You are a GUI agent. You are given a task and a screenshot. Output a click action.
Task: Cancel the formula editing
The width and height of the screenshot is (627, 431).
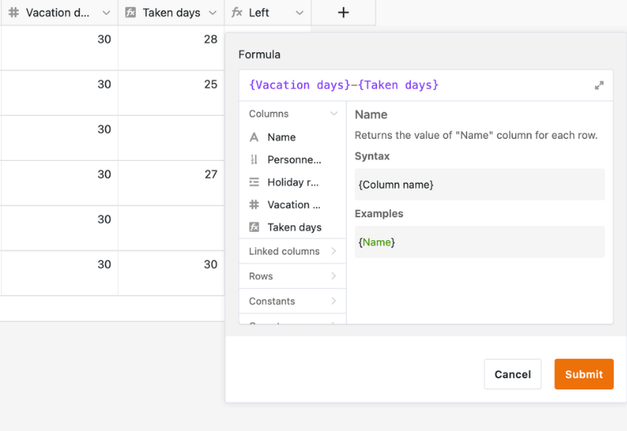513,374
